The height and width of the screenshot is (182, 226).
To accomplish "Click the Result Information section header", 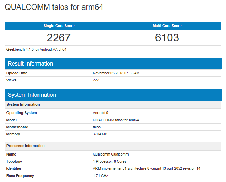I will click(x=113, y=63).
